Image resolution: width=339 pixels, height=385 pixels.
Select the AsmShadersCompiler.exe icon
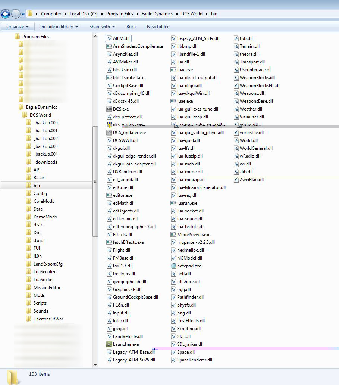click(109, 46)
